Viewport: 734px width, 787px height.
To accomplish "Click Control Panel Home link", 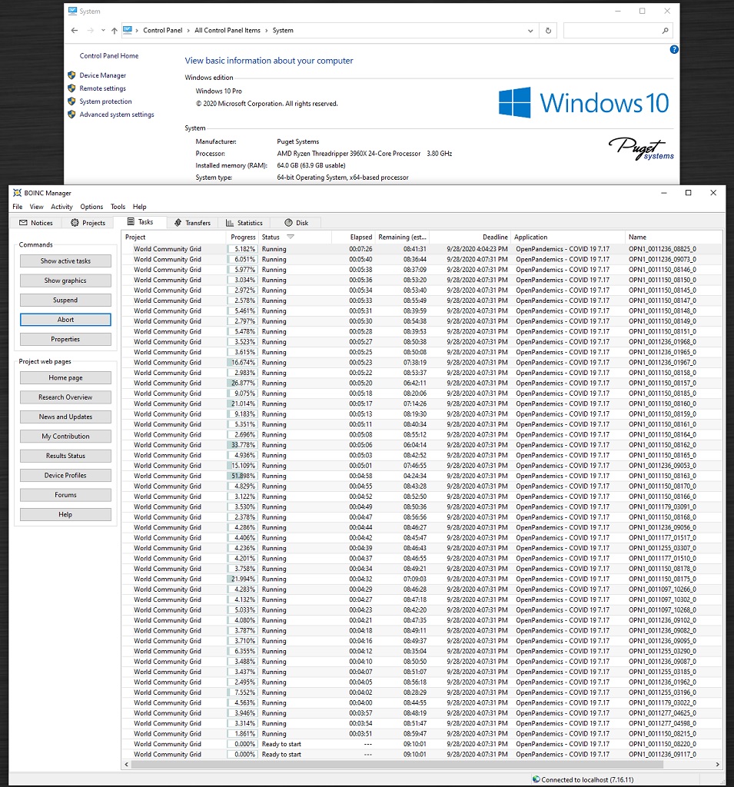I will pyautogui.click(x=109, y=55).
